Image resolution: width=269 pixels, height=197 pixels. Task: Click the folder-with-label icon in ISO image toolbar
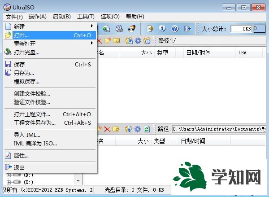147,41
